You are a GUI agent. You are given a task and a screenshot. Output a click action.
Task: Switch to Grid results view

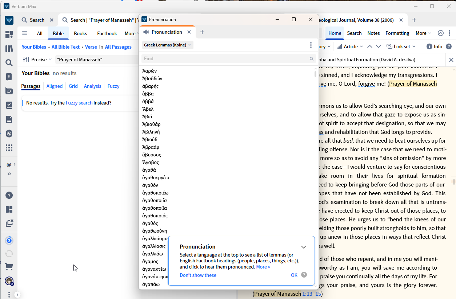73,86
